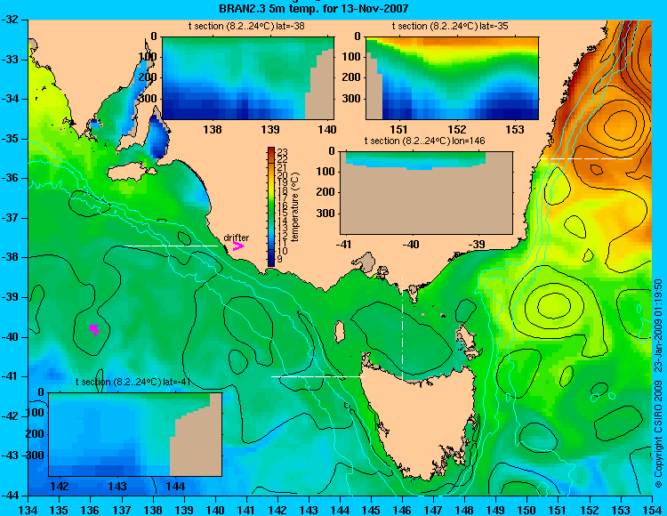
Task: Click the '200' depth label in lon=146 inset
Action: coord(325,192)
